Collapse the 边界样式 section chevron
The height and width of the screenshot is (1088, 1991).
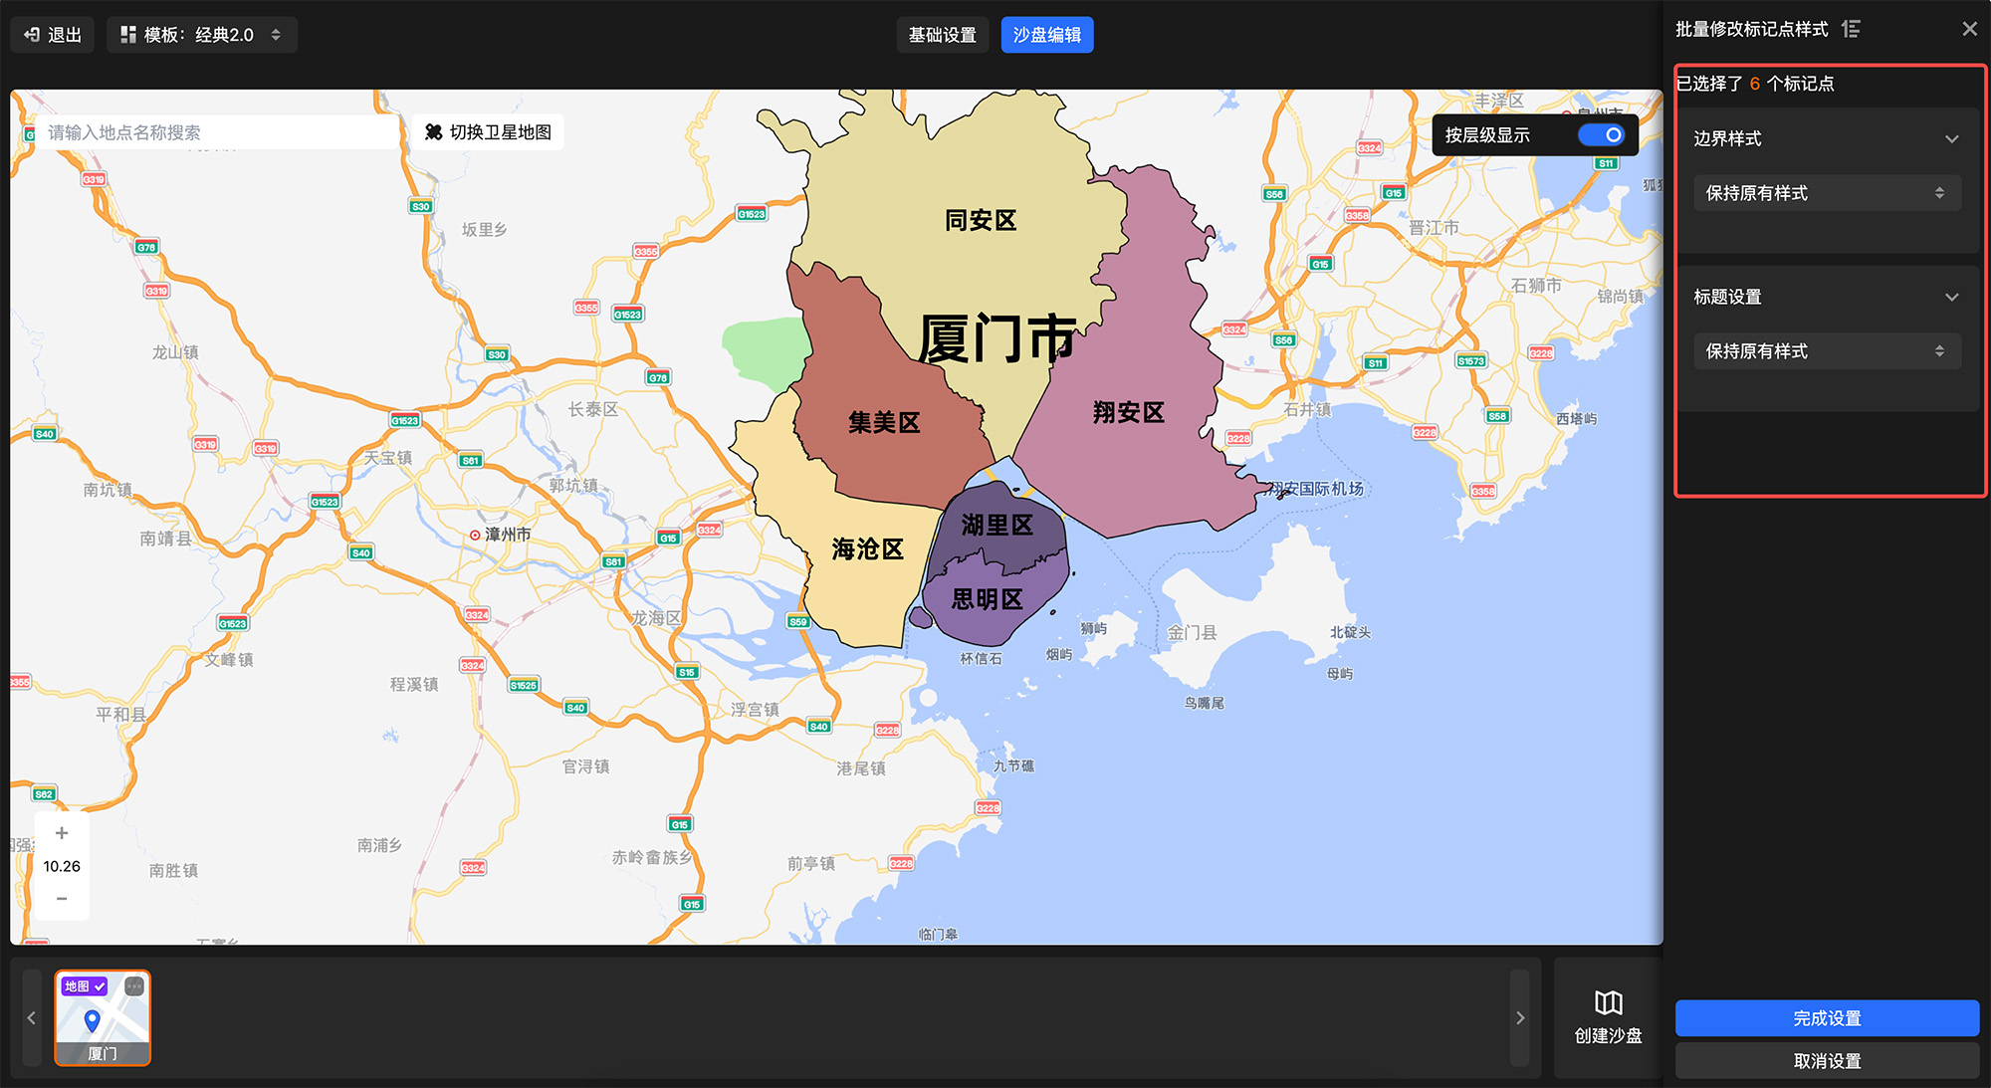coord(1951,139)
